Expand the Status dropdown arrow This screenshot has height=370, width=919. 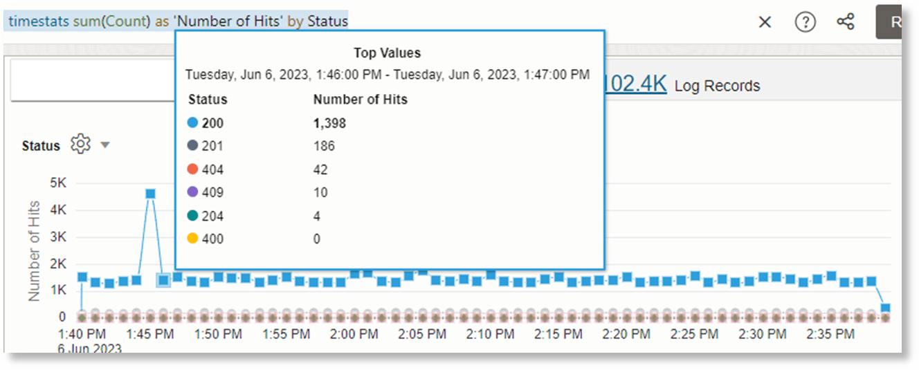click(105, 145)
